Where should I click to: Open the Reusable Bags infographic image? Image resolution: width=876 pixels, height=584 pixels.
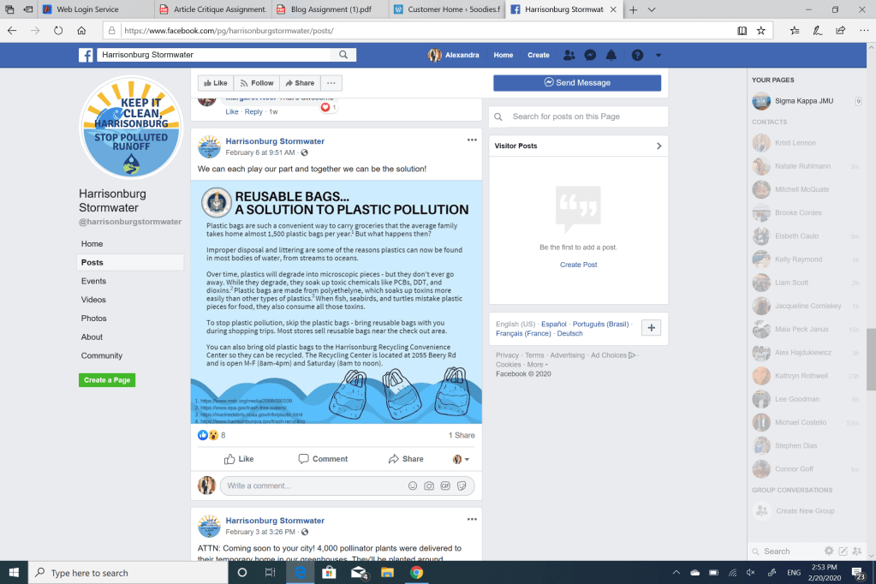tap(337, 301)
